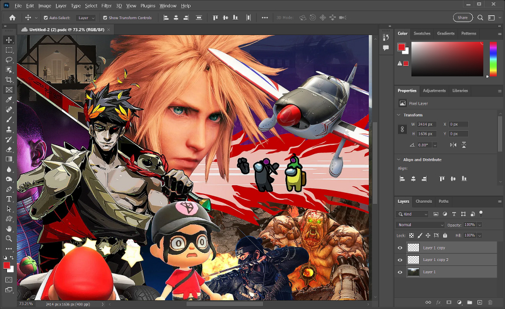Select the Gradient tool

point(9,159)
